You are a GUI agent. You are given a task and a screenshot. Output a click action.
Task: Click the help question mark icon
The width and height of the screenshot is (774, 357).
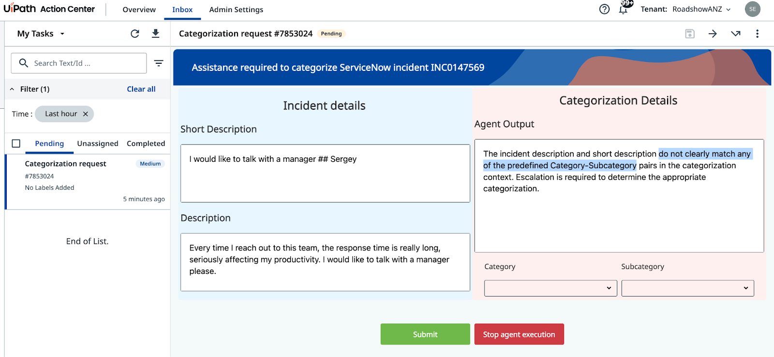click(x=604, y=9)
